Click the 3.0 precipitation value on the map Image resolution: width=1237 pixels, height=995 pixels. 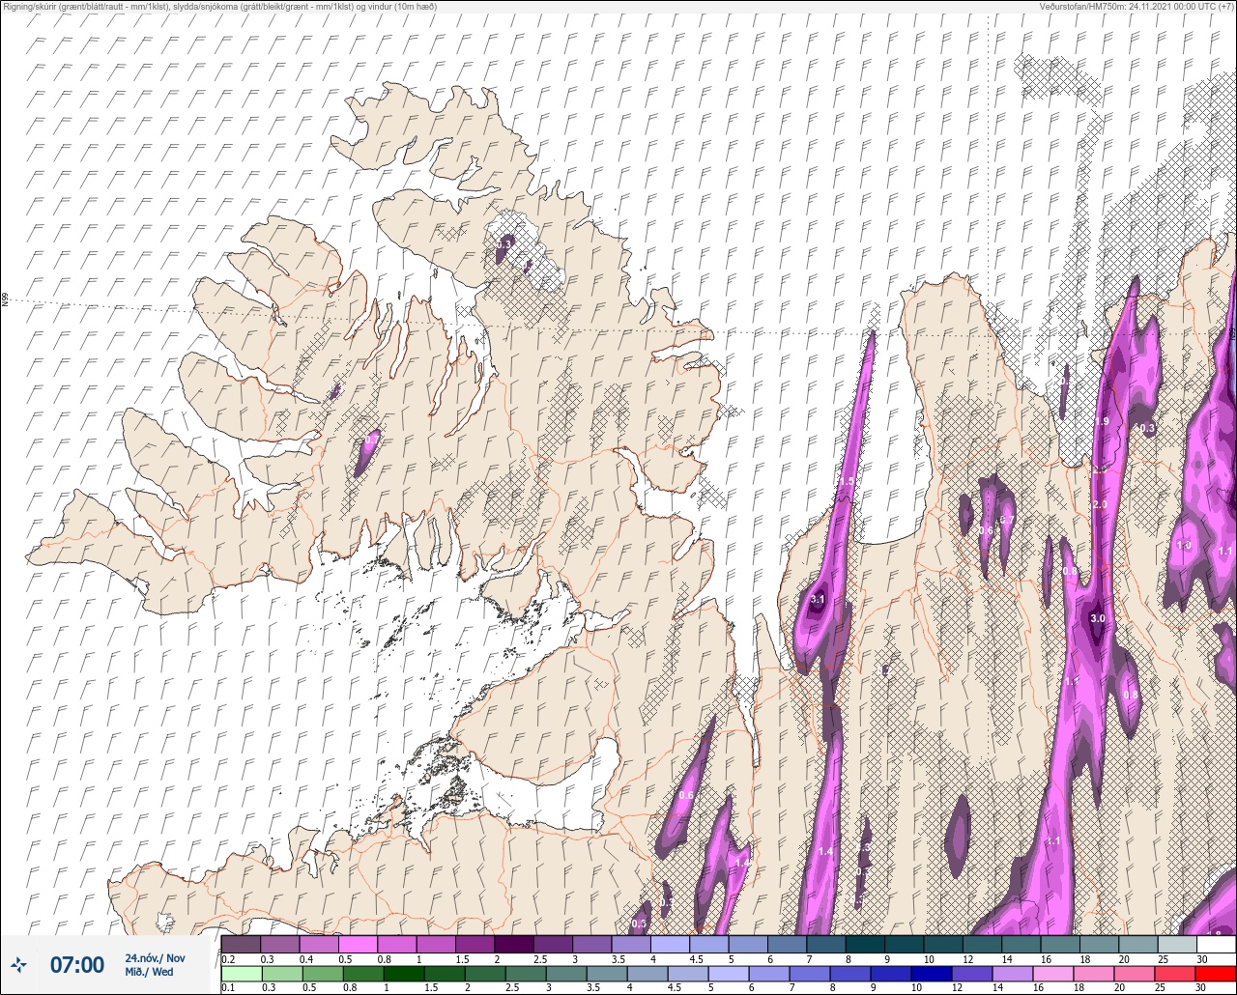pyautogui.click(x=1097, y=618)
